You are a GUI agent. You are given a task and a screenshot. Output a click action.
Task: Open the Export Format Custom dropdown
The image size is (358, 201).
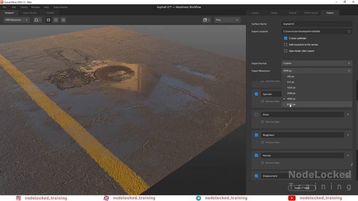(x=317, y=63)
